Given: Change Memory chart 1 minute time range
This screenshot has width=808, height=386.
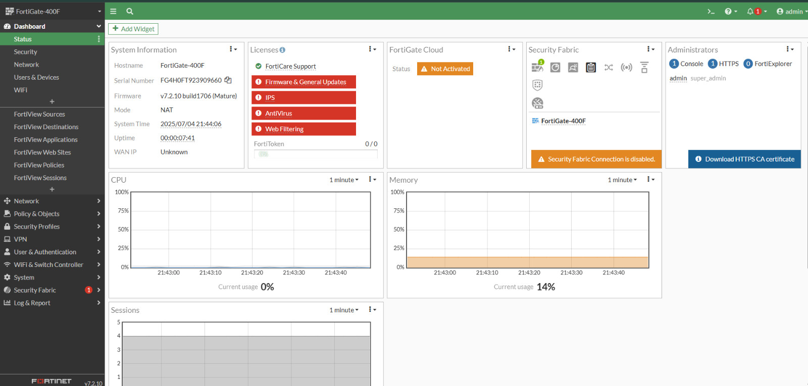Looking at the screenshot, I should 622,180.
